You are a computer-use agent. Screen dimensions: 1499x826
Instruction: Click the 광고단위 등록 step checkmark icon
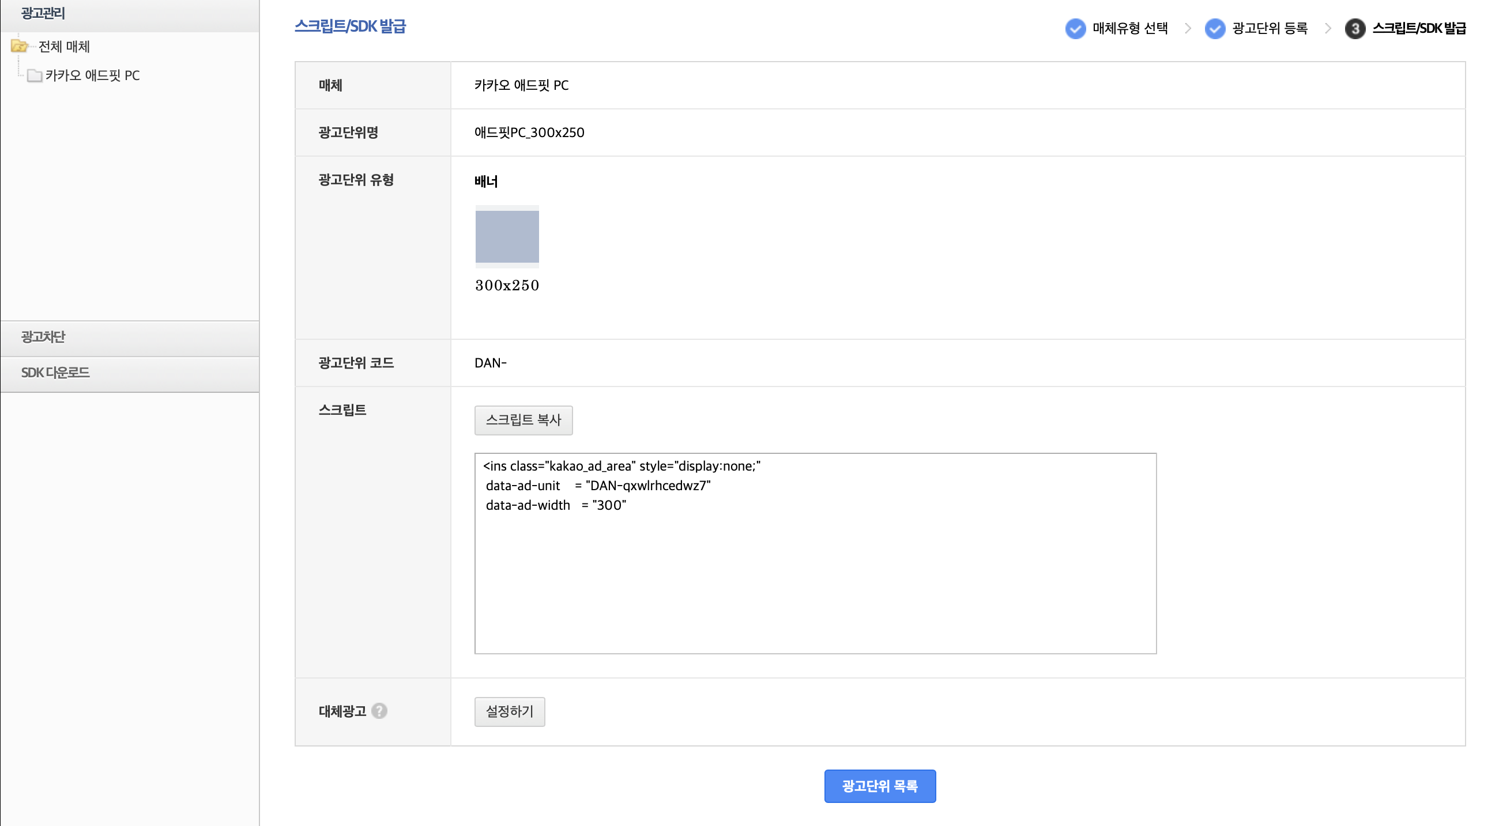coord(1214,28)
